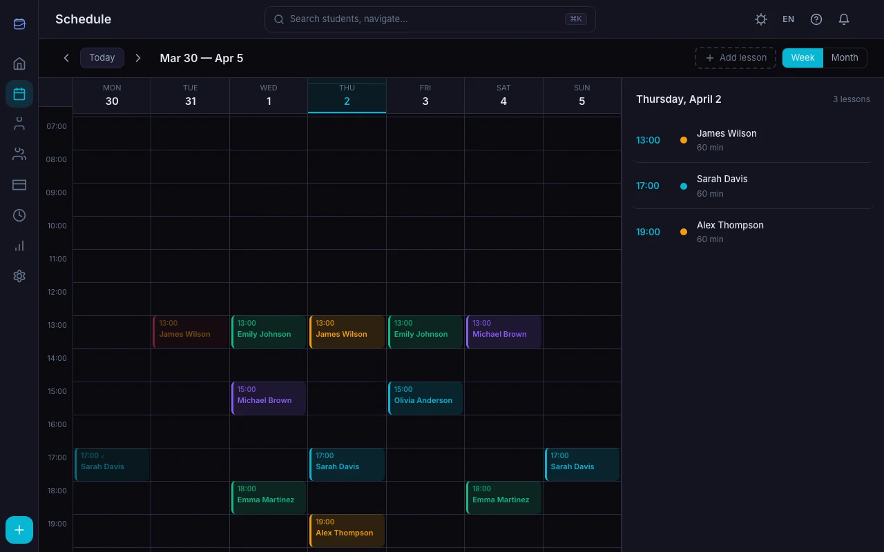884x552 pixels.
Task: Click the Add lesson button
Action: (x=736, y=58)
